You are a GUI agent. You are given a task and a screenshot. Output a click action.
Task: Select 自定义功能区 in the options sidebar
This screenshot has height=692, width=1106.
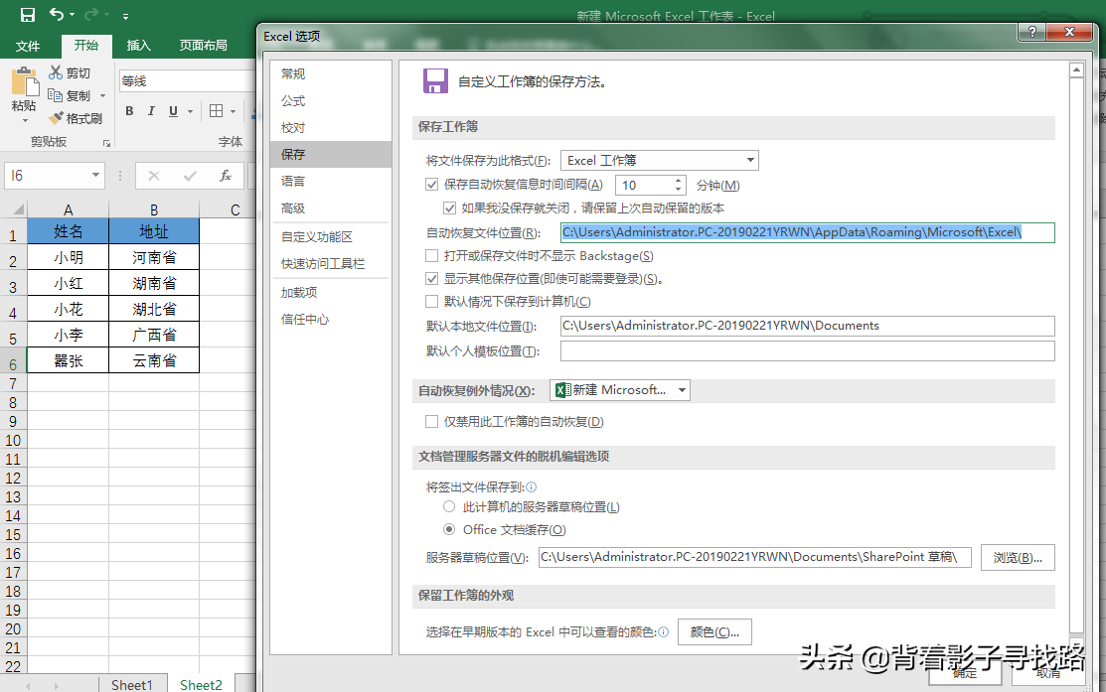[331, 236]
